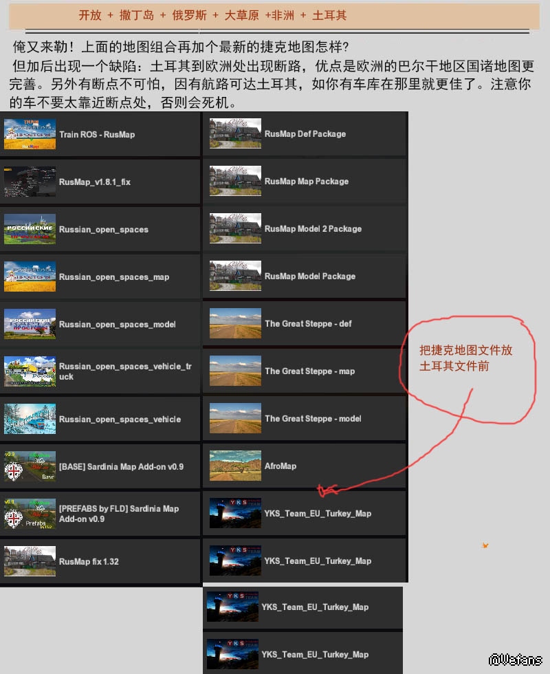Select the RusMap_v1.8.1_fix mod icon
Screen dimensions: 550x674
coord(30,182)
